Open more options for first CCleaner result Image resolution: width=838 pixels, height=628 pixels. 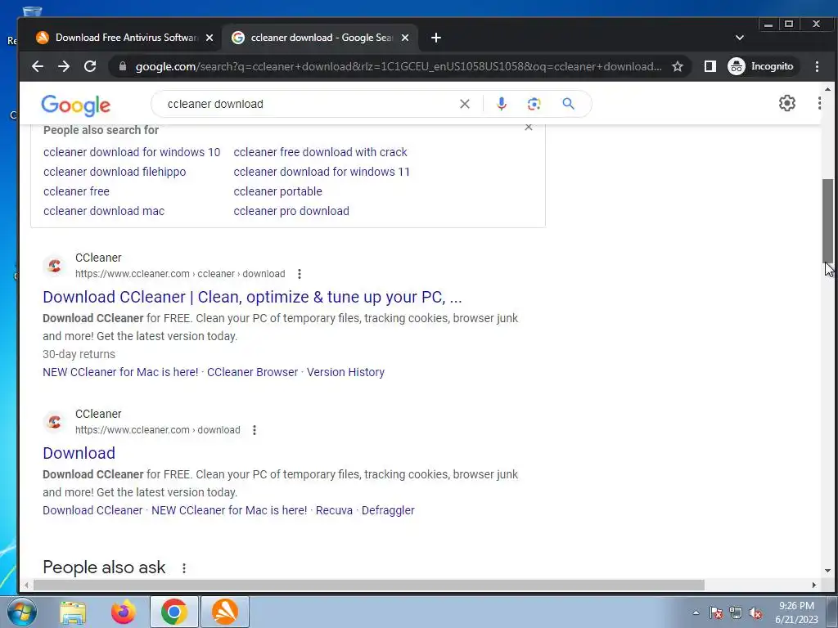click(x=300, y=274)
